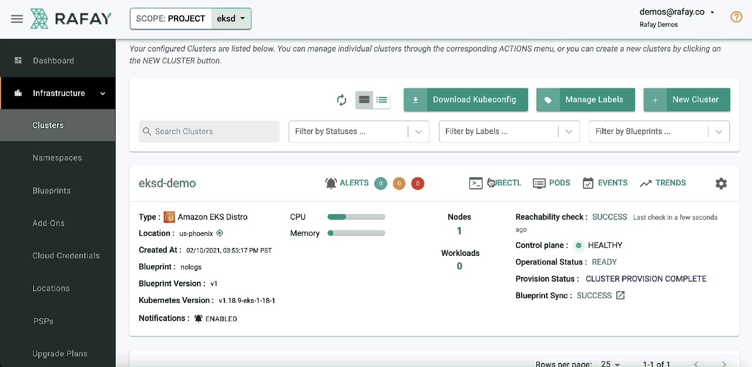
Task: Expand the Filter by Blueprints dropdown
Action: click(659, 132)
